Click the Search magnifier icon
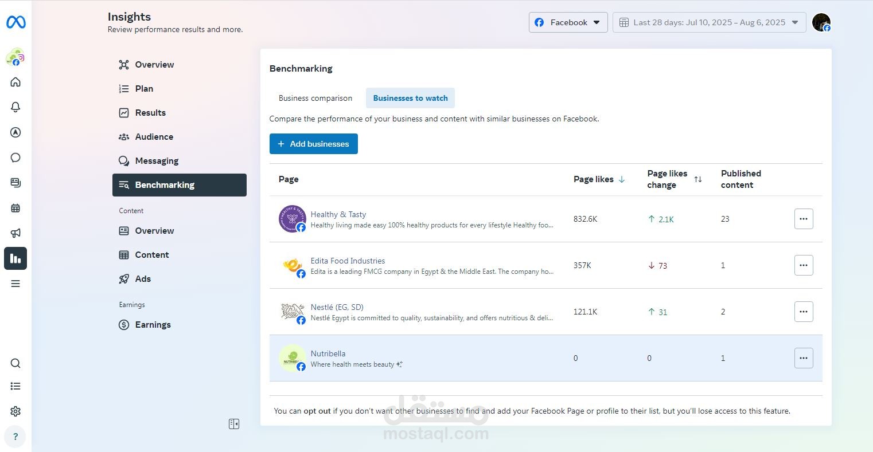The image size is (873, 452). tap(15, 363)
